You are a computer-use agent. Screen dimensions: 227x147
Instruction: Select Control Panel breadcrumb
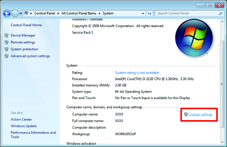(x=45, y=13)
